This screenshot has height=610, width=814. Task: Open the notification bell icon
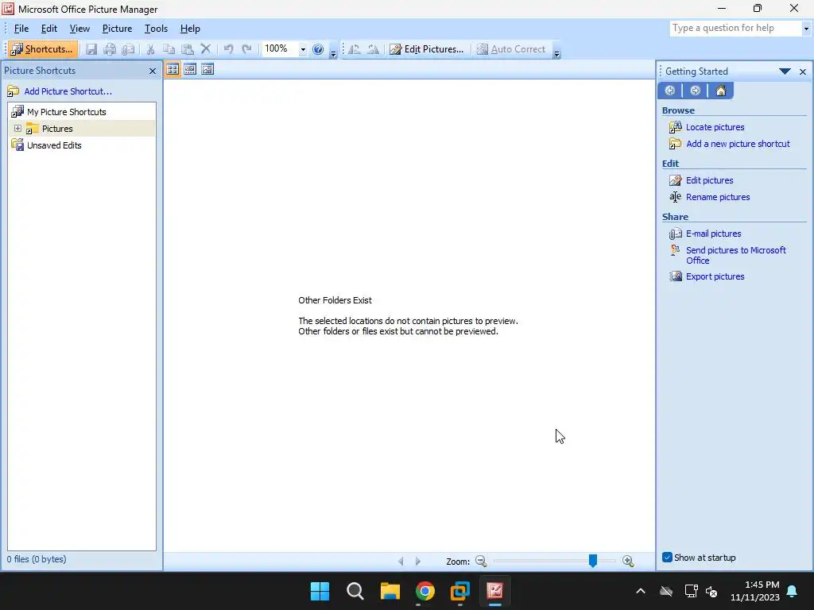(x=793, y=591)
